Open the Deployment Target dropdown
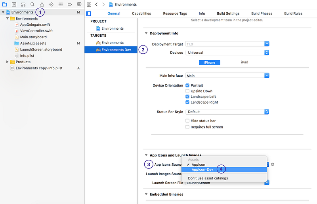Image resolution: width=317 pixels, height=204 pixels. tap(267, 44)
